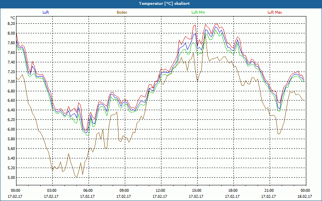Click the "06:00" time axis label

89,191
